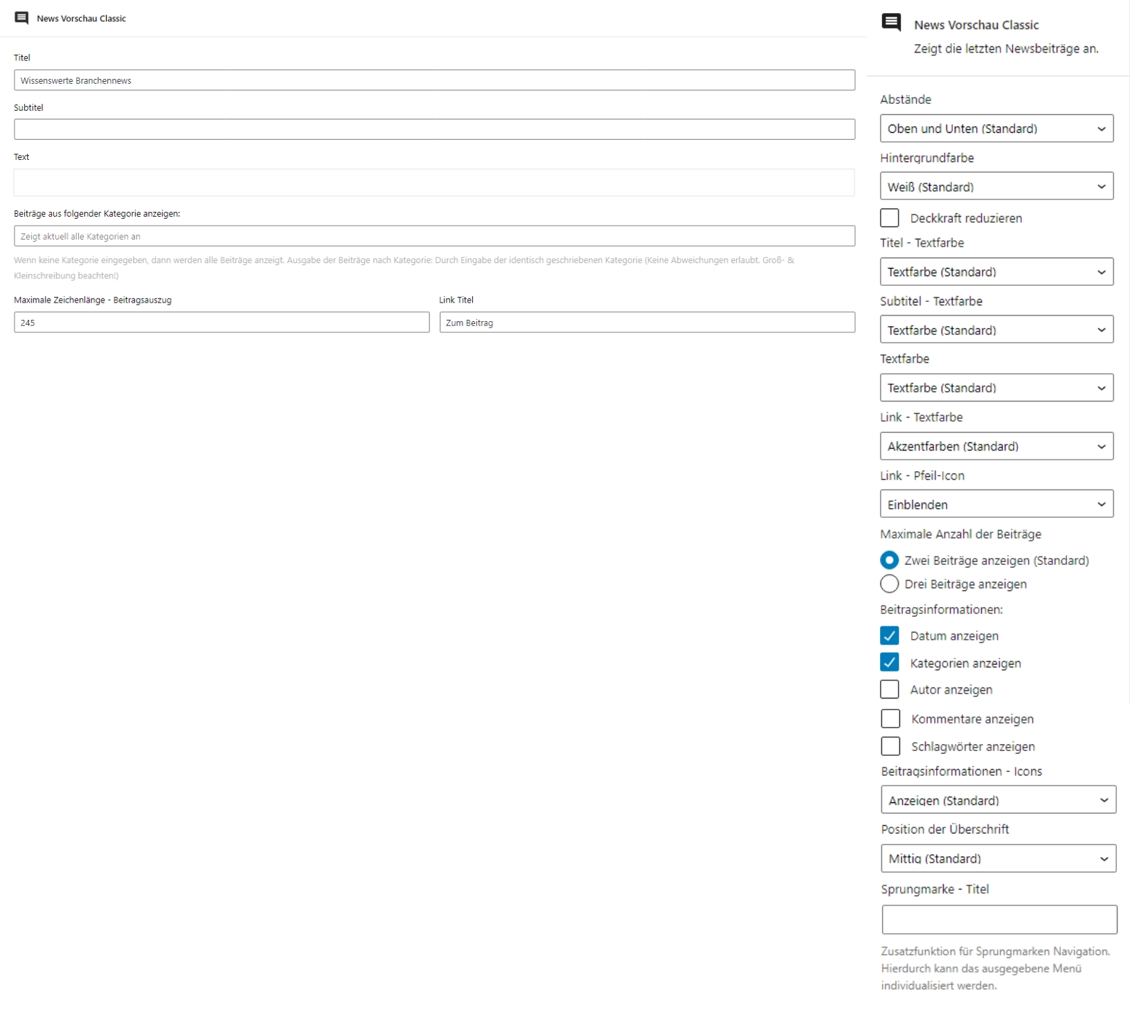Open the Textfarbe dropdown
The height and width of the screenshot is (1010, 1130).
click(x=997, y=388)
